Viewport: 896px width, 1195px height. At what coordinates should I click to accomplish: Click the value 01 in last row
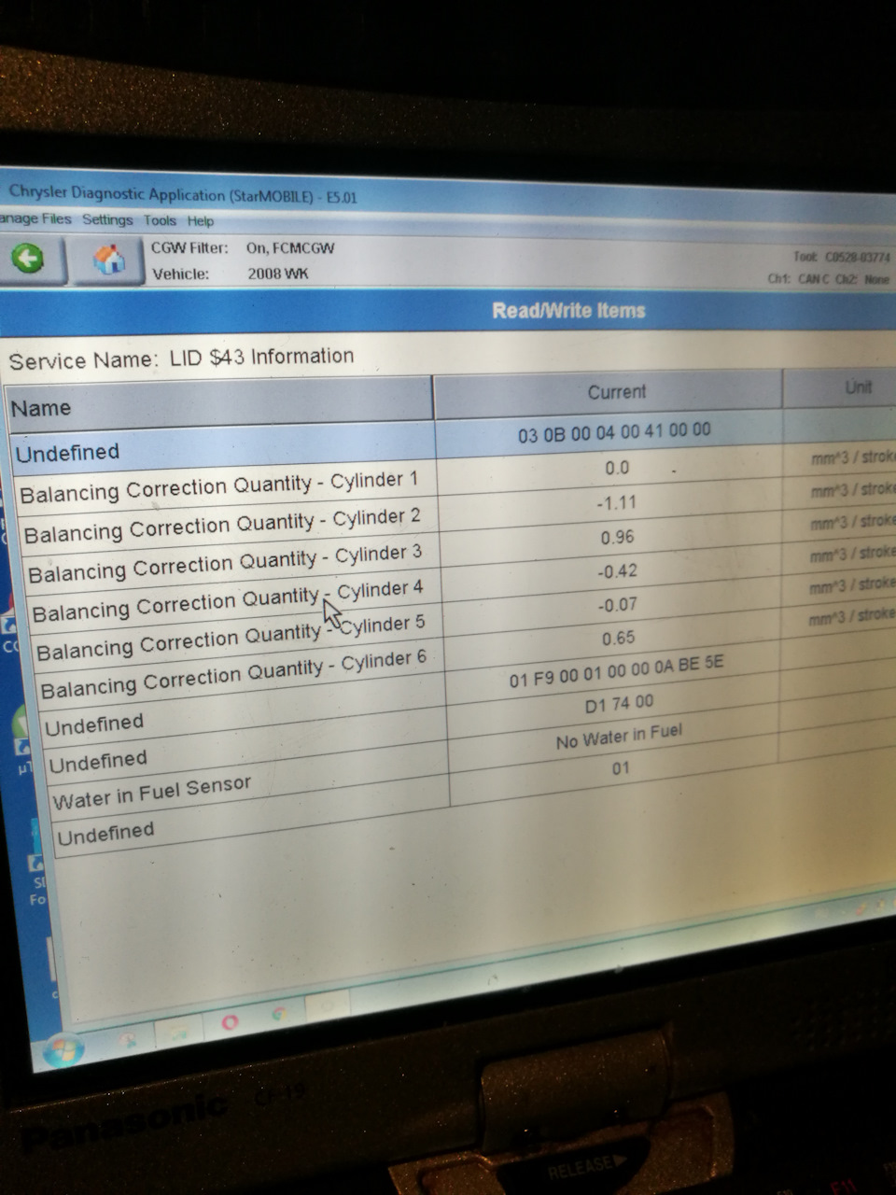click(621, 769)
